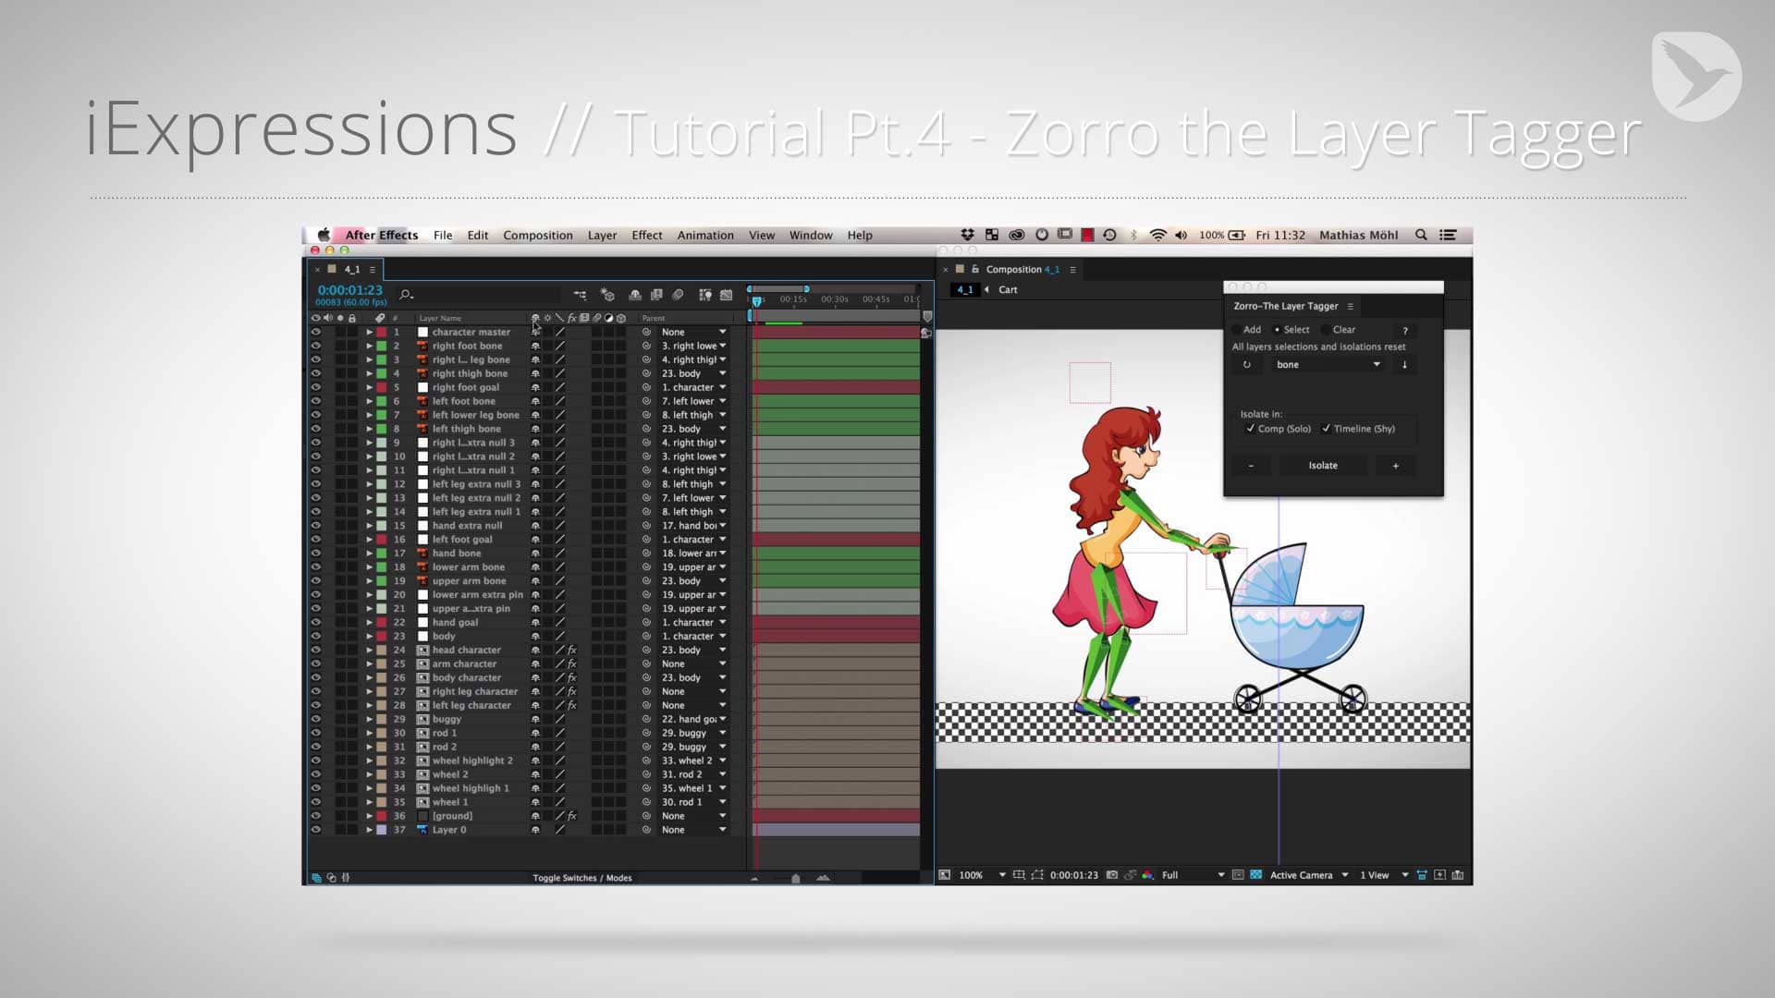
Task: Click the search magnifier in the timeline panel
Action: click(x=405, y=294)
